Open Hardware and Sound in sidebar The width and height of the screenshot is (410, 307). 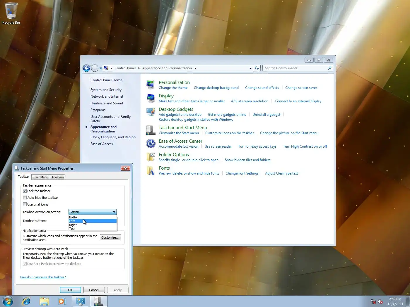[107, 103]
